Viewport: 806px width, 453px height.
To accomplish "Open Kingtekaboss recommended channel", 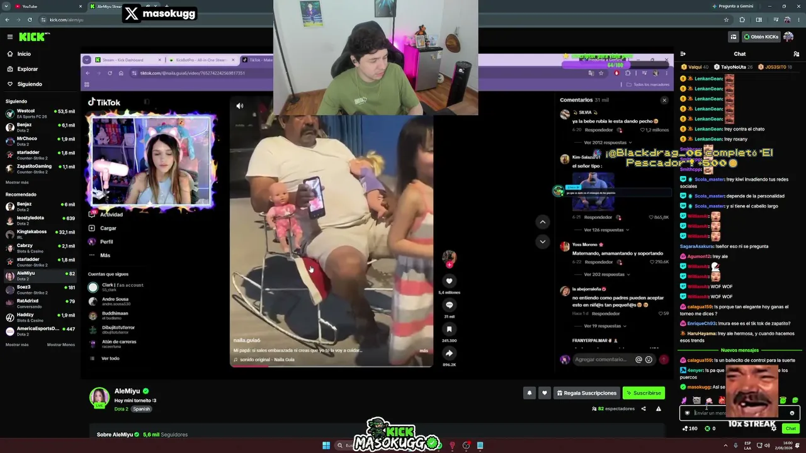I will coord(40,234).
